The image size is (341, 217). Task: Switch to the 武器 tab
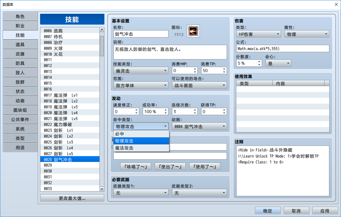(x=20, y=54)
